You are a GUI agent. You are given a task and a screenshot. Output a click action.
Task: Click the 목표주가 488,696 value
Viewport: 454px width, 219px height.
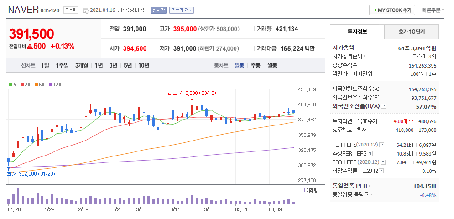click(427, 121)
